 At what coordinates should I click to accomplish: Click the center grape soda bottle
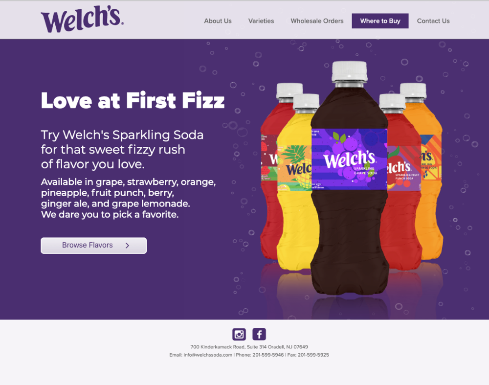[349, 178]
